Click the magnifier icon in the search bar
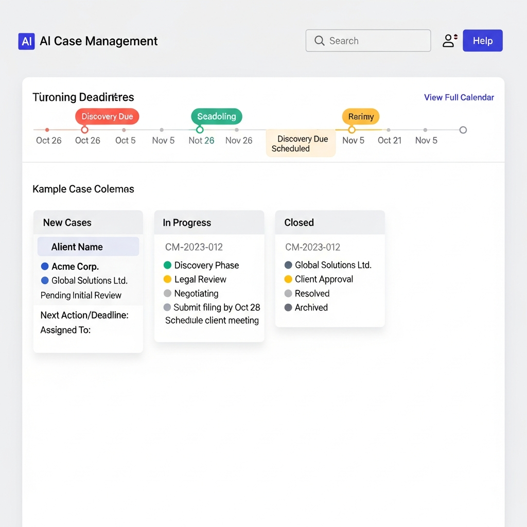The height and width of the screenshot is (527, 527). pyautogui.click(x=320, y=41)
